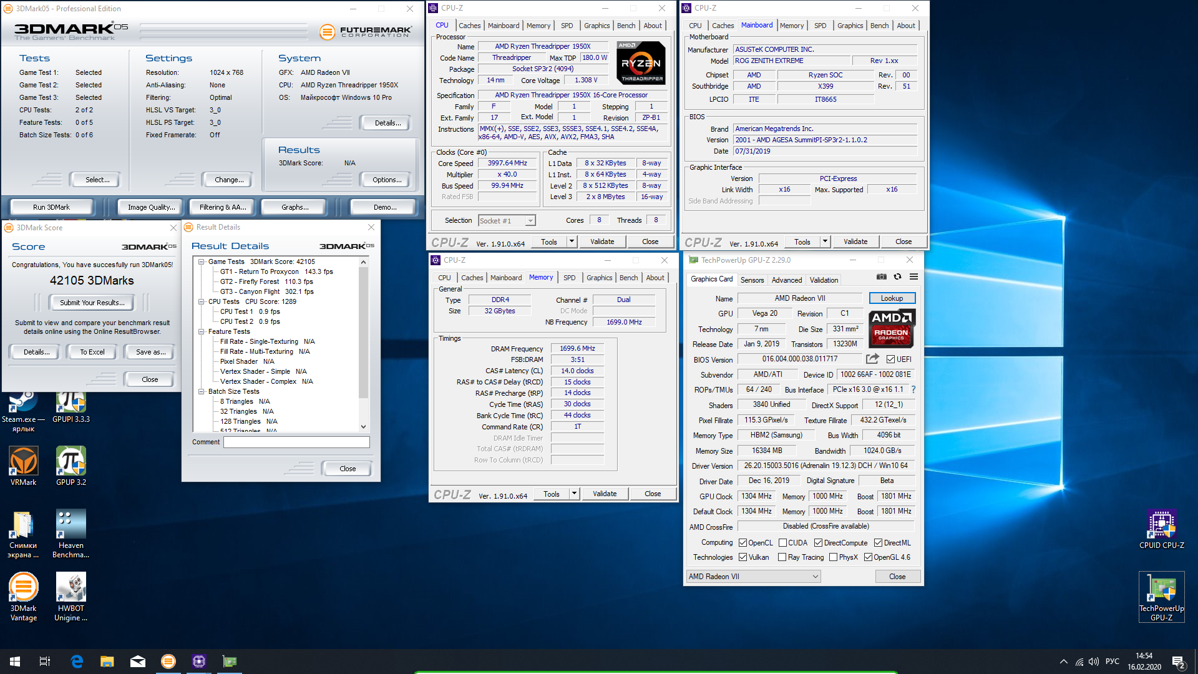1198x674 pixels.
Task: Click the BIOS version share icon in GPU-Z
Action: 872,359
